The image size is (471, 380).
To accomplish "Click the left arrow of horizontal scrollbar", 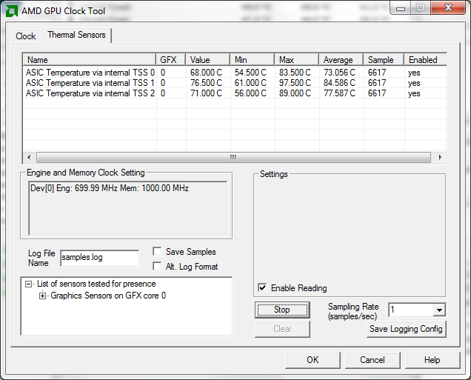I will pos(29,157).
